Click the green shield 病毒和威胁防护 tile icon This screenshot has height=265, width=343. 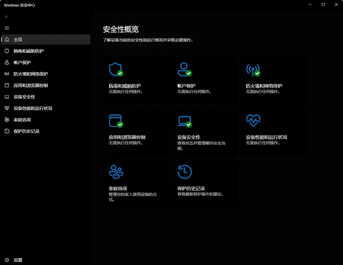point(115,70)
